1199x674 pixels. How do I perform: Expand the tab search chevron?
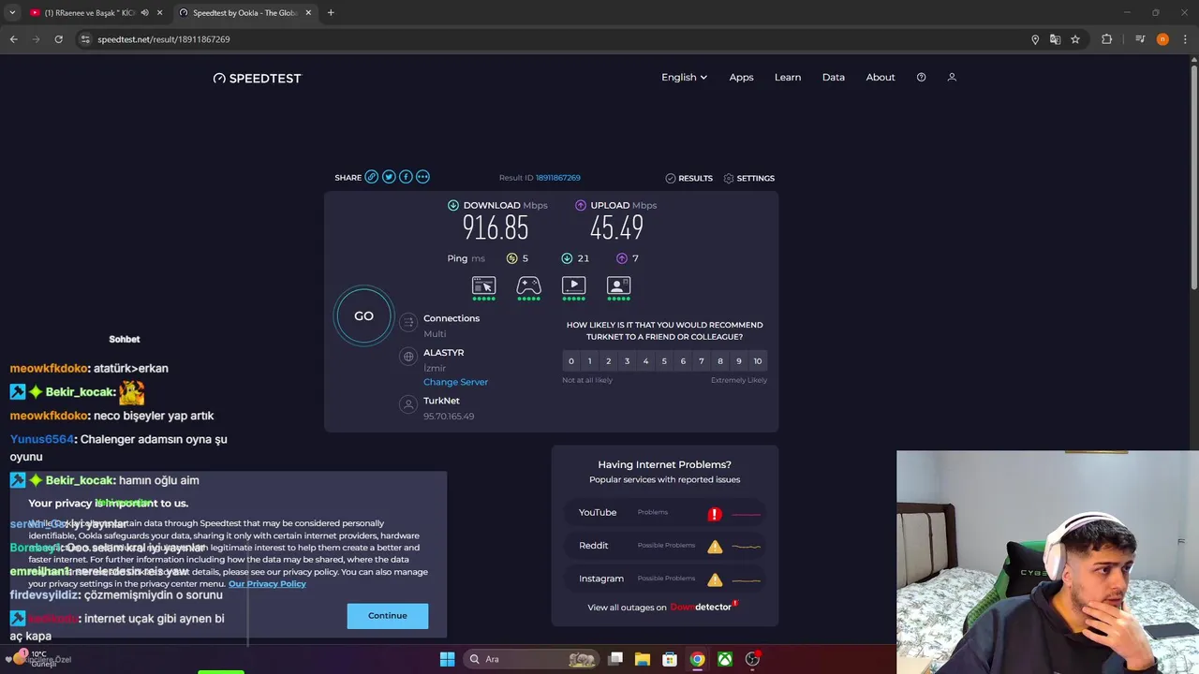click(11, 13)
